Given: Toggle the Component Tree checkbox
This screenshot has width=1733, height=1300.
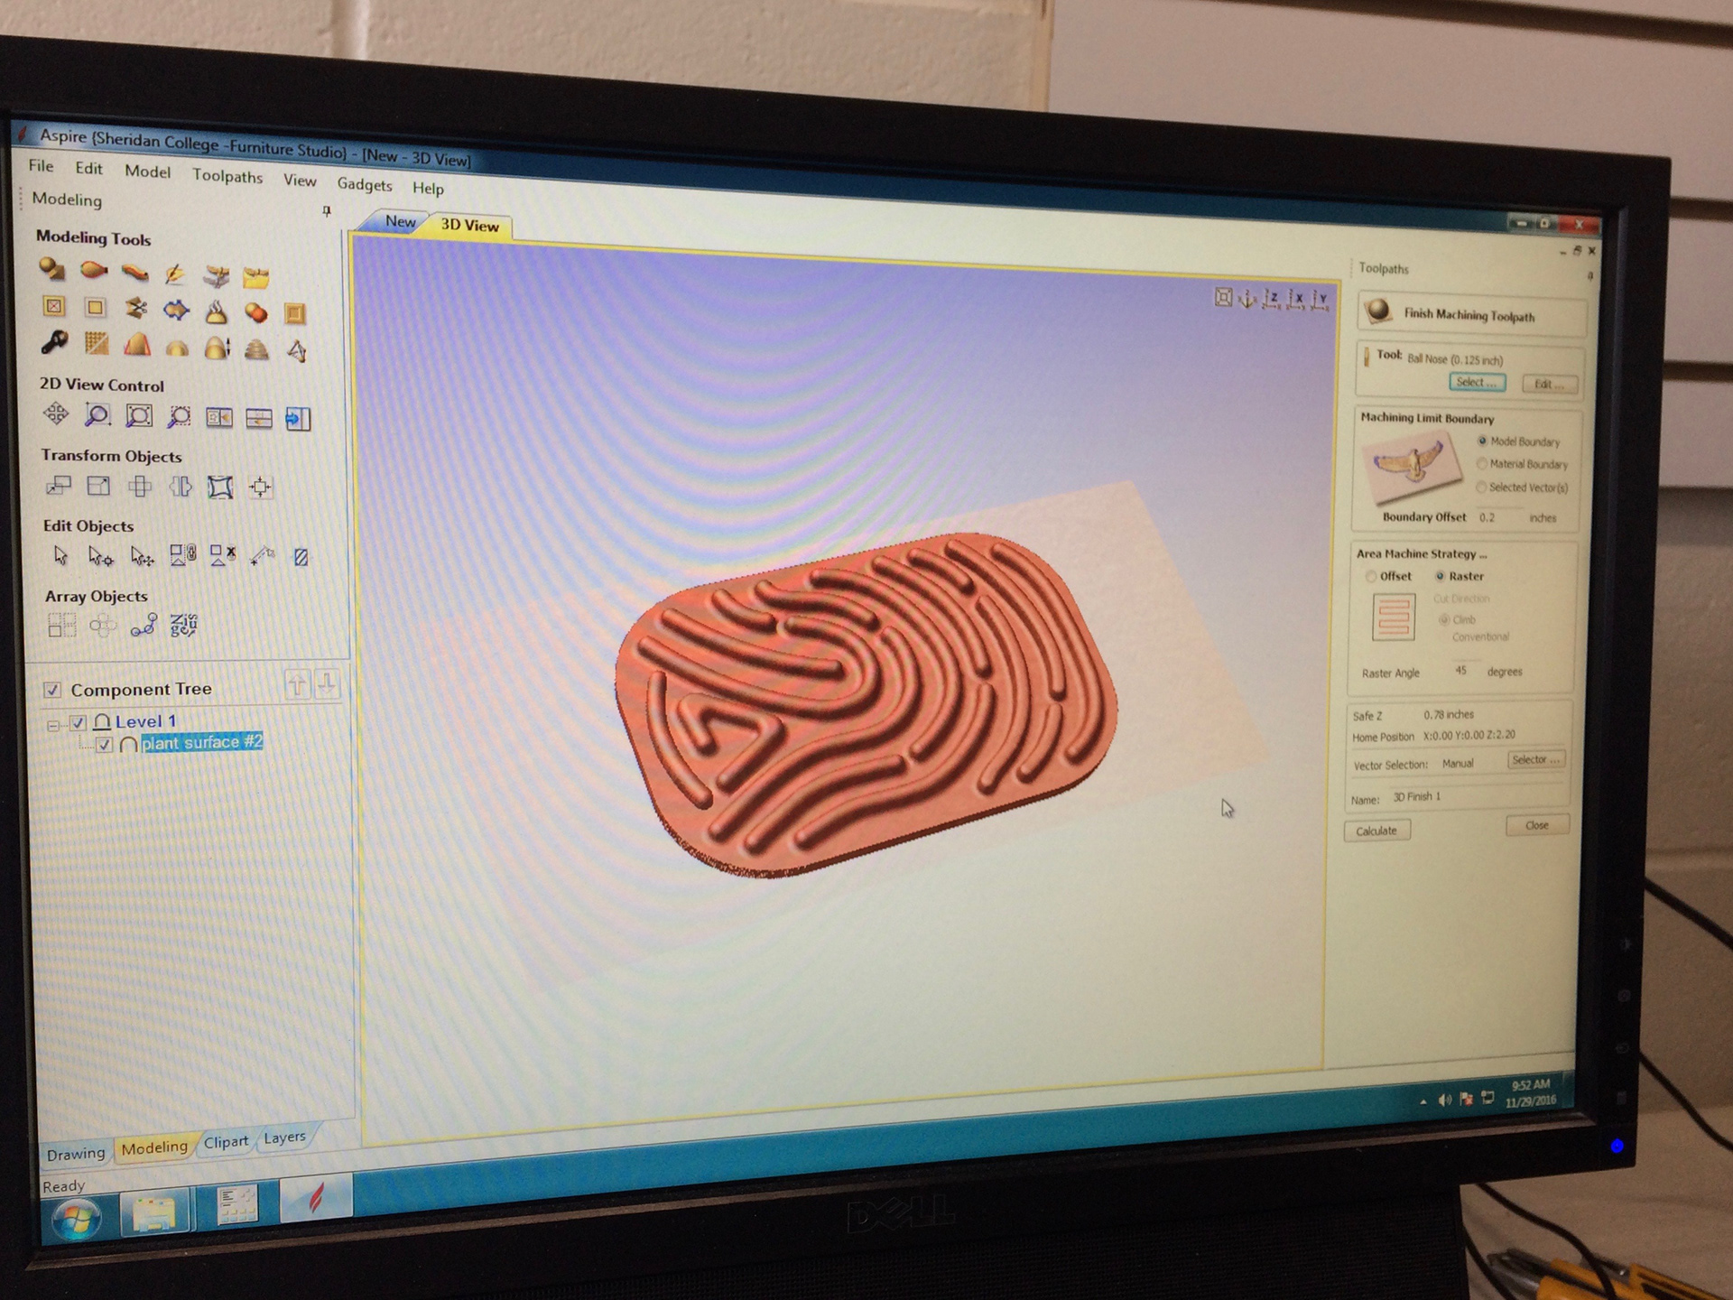Looking at the screenshot, I should [52, 690].
